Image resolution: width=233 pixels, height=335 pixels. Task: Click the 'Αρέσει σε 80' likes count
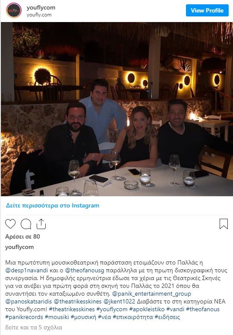(22, 236)
